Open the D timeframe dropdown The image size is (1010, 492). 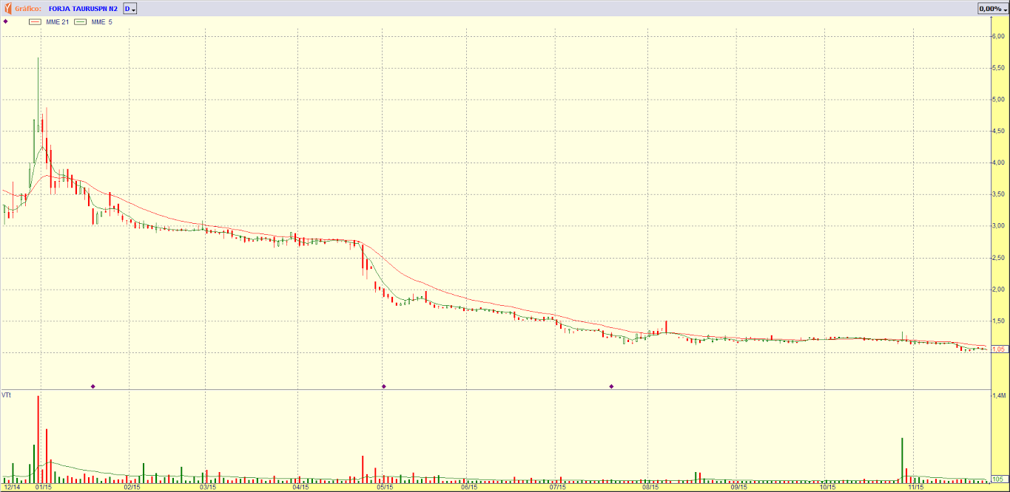[x=129, y=8]
